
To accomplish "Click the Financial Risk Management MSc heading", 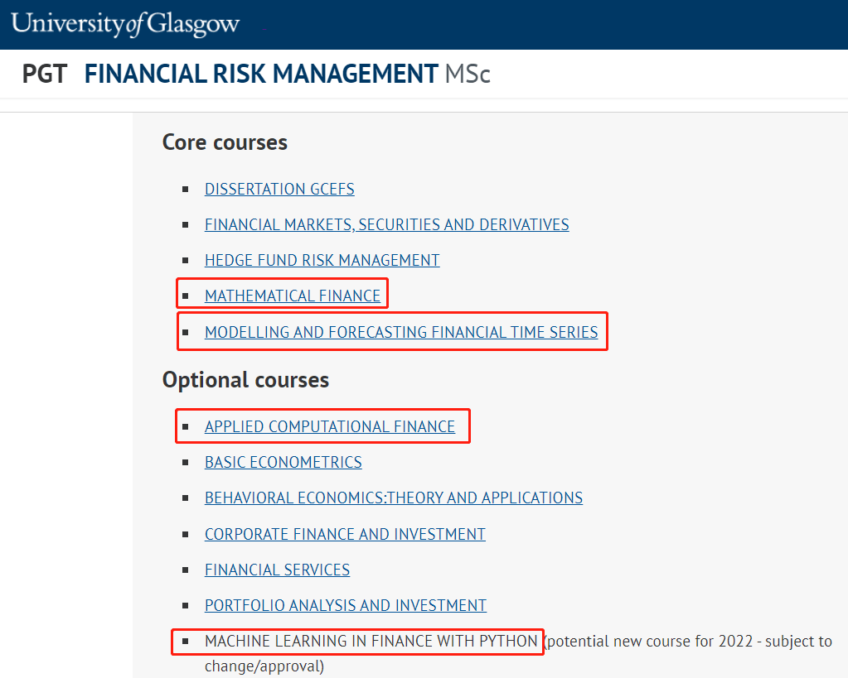I will pos(287,74).
